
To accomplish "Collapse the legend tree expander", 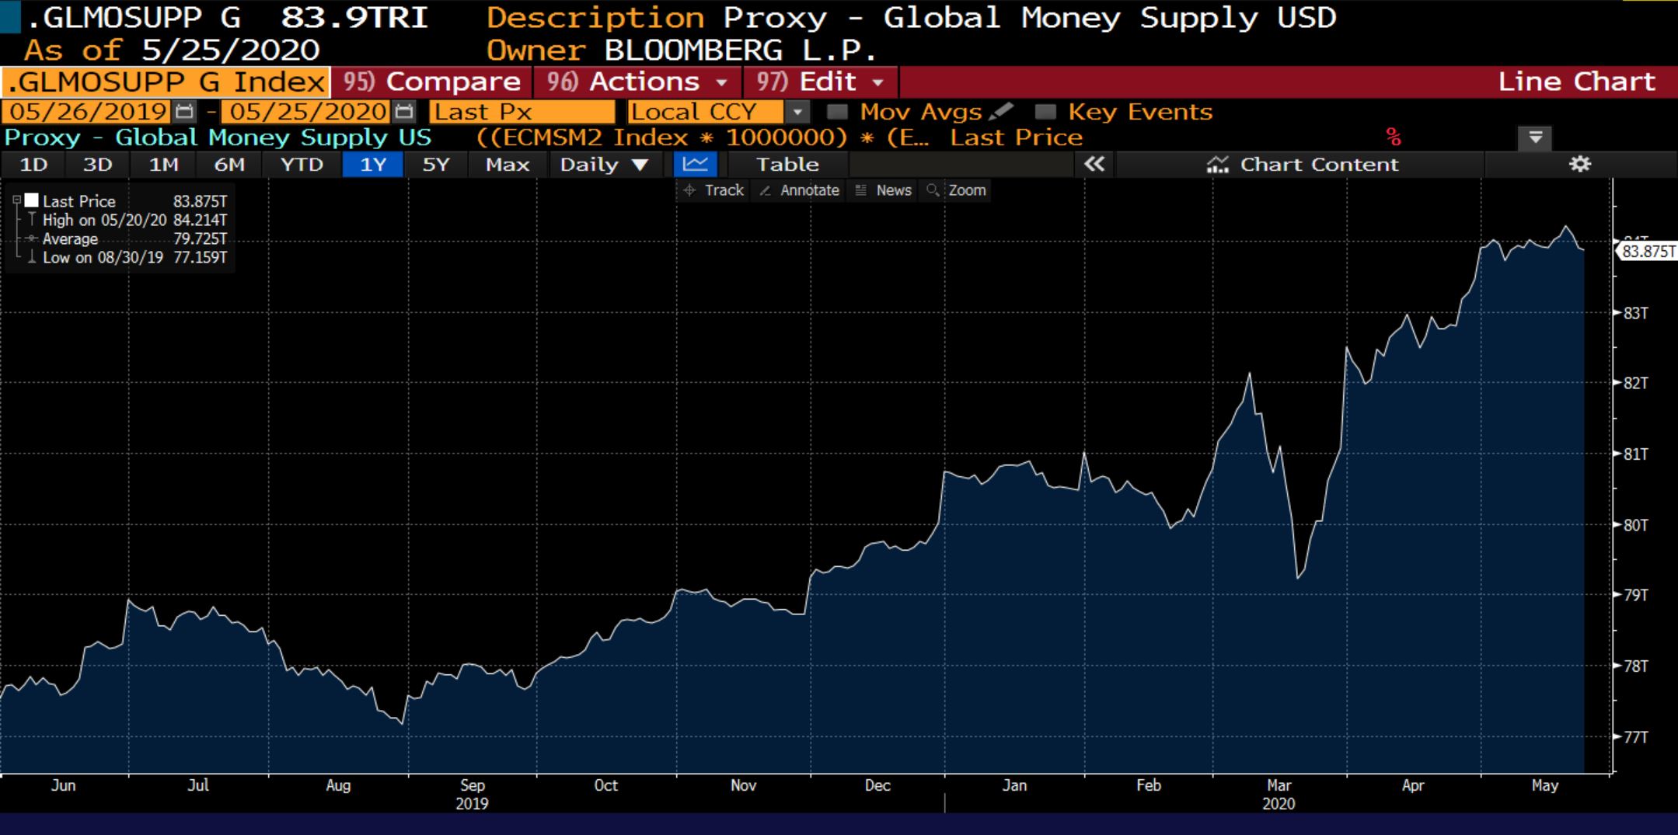I will click(x=16, y=200).
